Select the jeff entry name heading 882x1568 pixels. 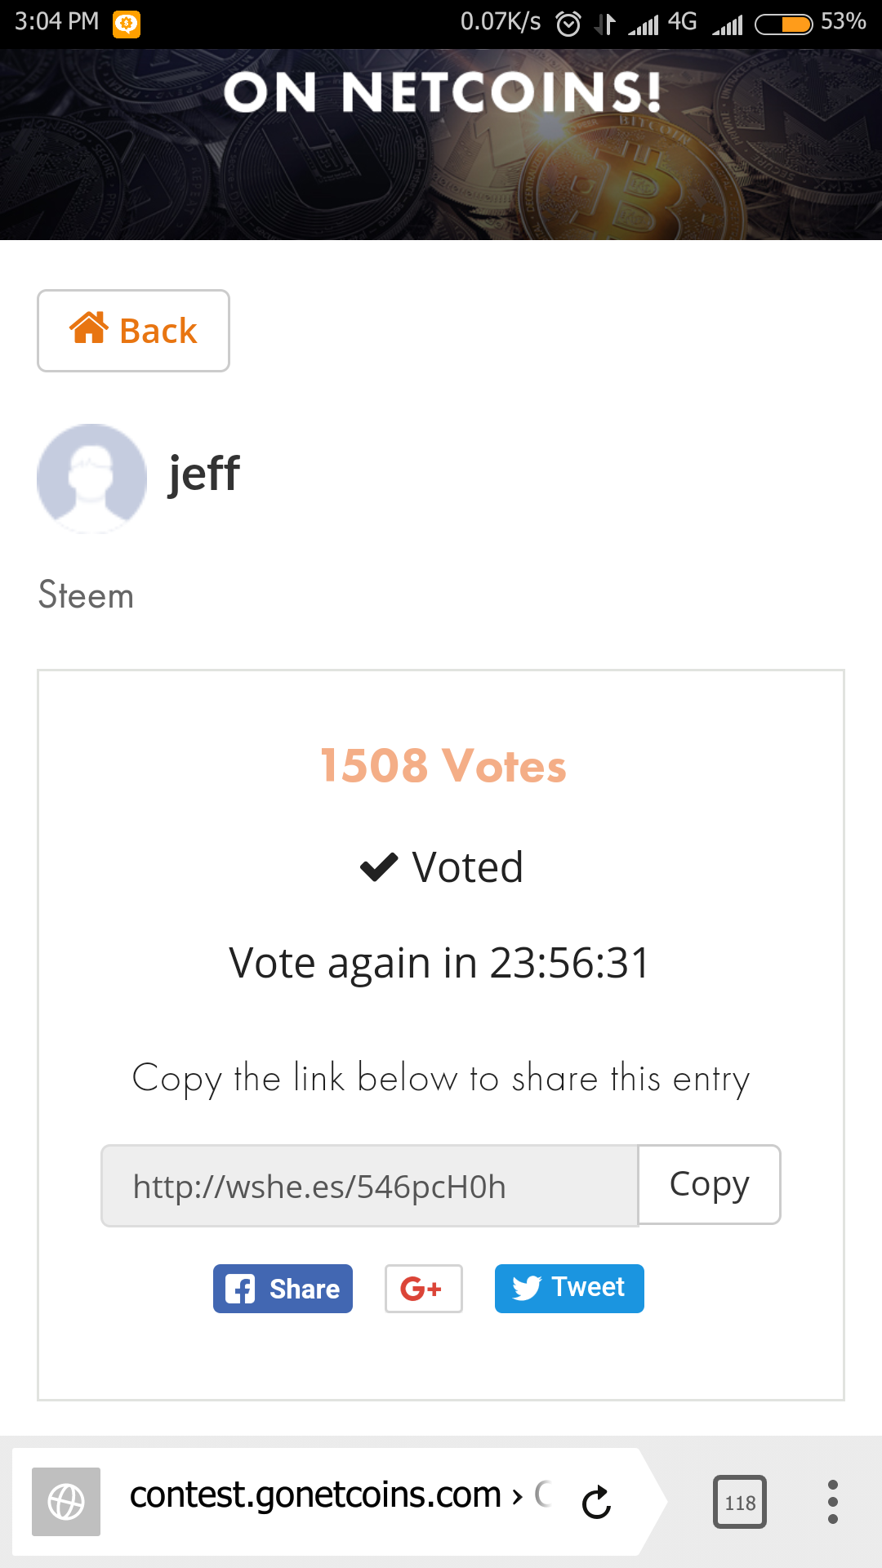click(x=203, y=474)
